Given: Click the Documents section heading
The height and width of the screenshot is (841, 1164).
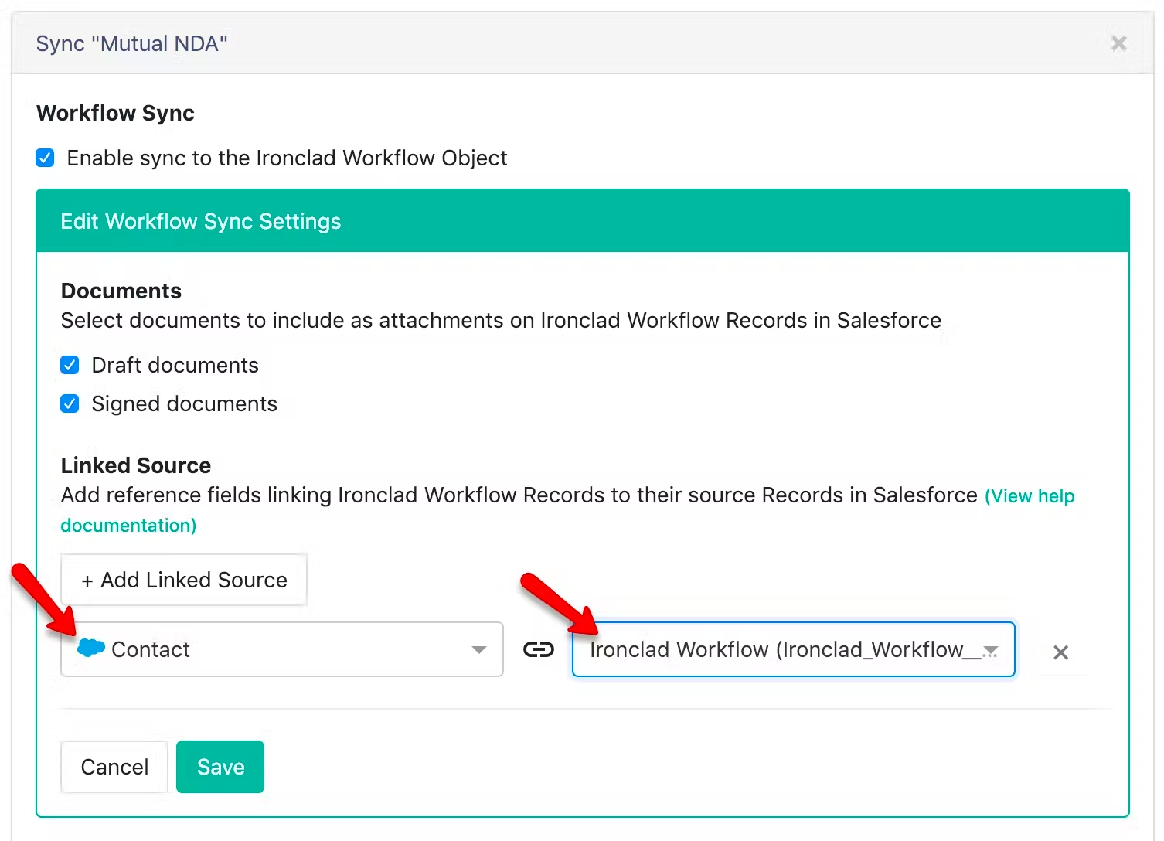Looking at the screenshot, I should [121, 291].
